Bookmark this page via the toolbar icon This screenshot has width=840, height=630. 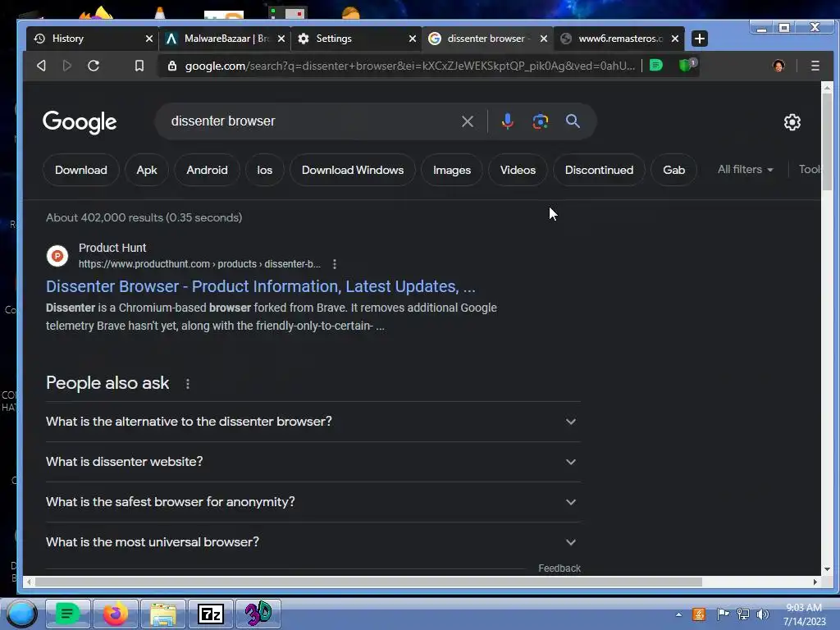[x=139, y=66]
